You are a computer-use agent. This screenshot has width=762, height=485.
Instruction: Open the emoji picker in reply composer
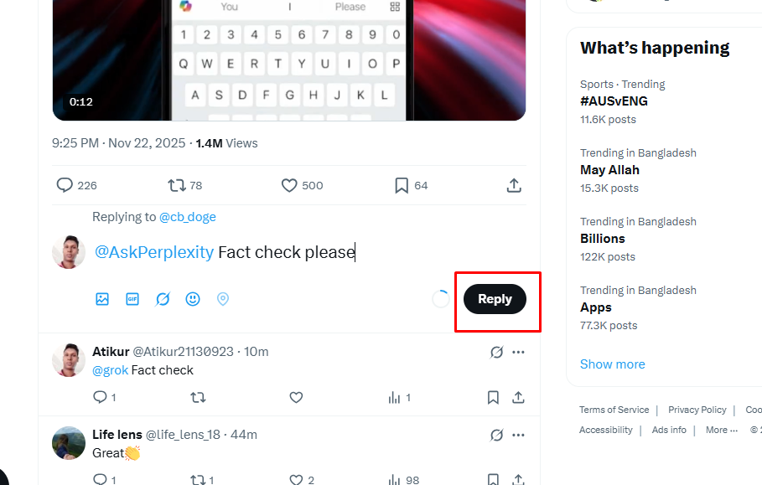coord(193,299)
